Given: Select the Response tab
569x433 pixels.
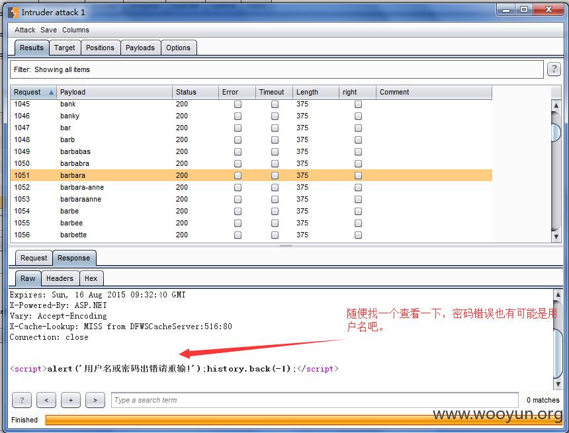Looking at the screenshot, I should pyautogui.click(x=73, y=258).
